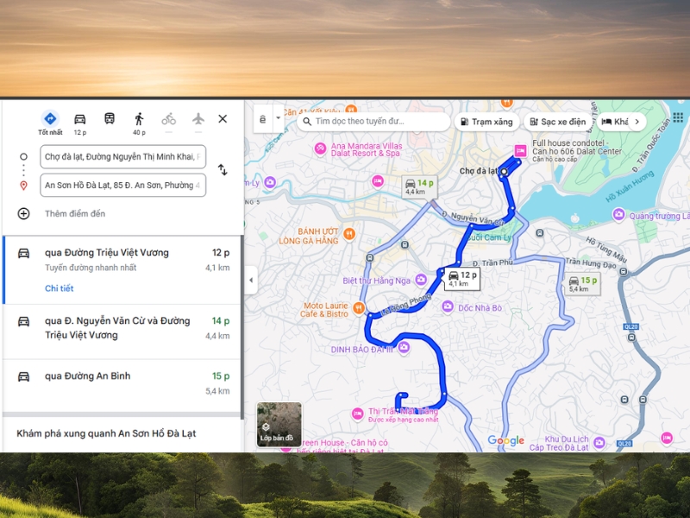Screen dimensions: 690x518
Task: Open the 'Lớp bản đồ' map layers thumbnail
Action: point(279,424)
